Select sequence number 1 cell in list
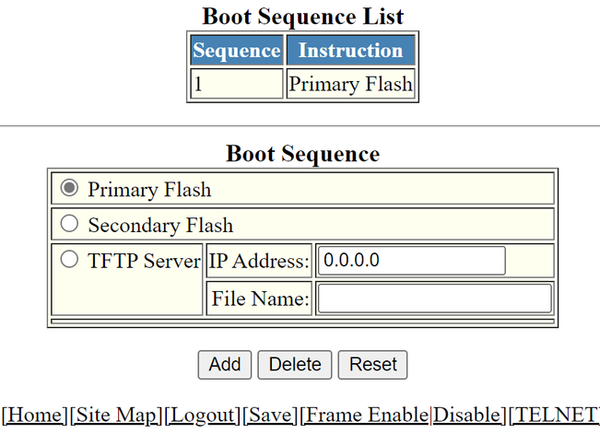600x445 pixels. pos(236,84)
